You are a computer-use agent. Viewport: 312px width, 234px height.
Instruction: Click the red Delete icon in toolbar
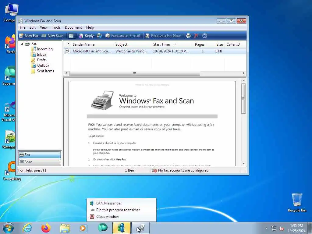(196, 36)
